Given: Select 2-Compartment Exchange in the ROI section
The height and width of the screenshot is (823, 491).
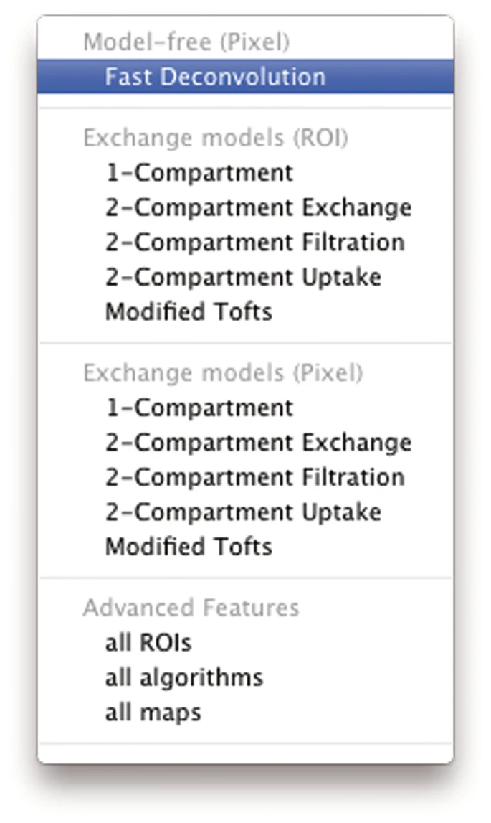Looking at the screenshot, I should click(258, 207).
